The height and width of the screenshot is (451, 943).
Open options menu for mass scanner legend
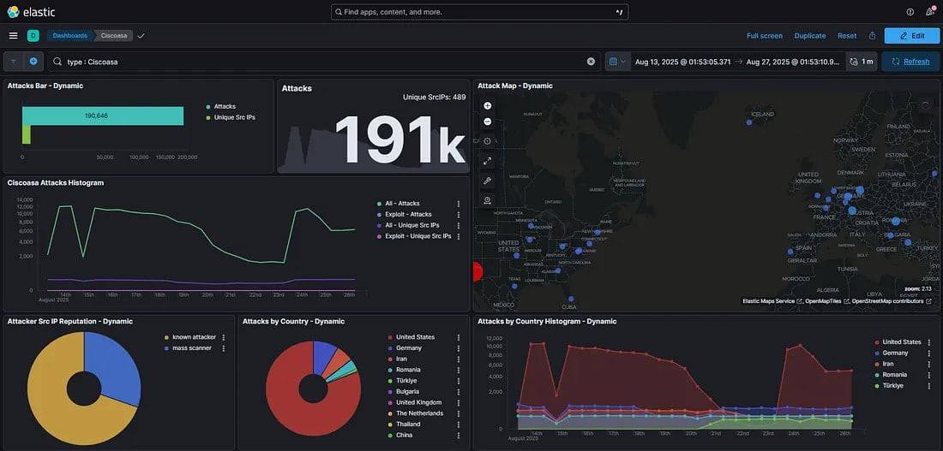click(224, 348)
